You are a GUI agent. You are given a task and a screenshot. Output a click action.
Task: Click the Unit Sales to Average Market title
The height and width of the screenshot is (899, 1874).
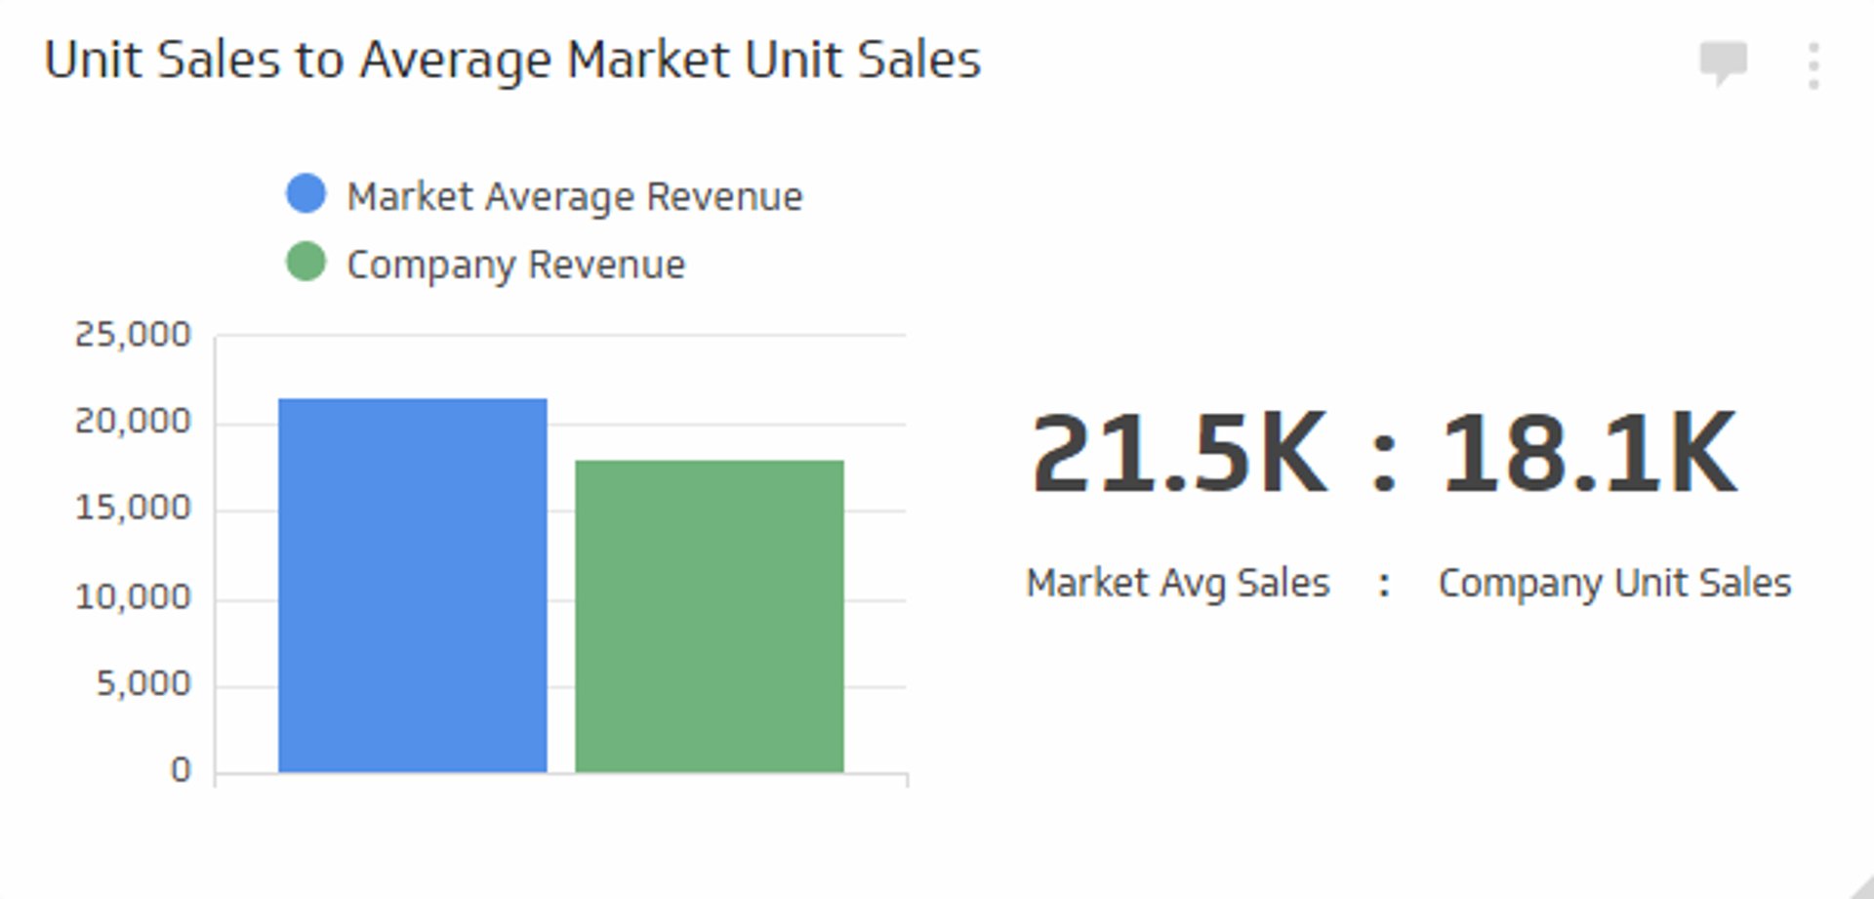coord(512,59)
